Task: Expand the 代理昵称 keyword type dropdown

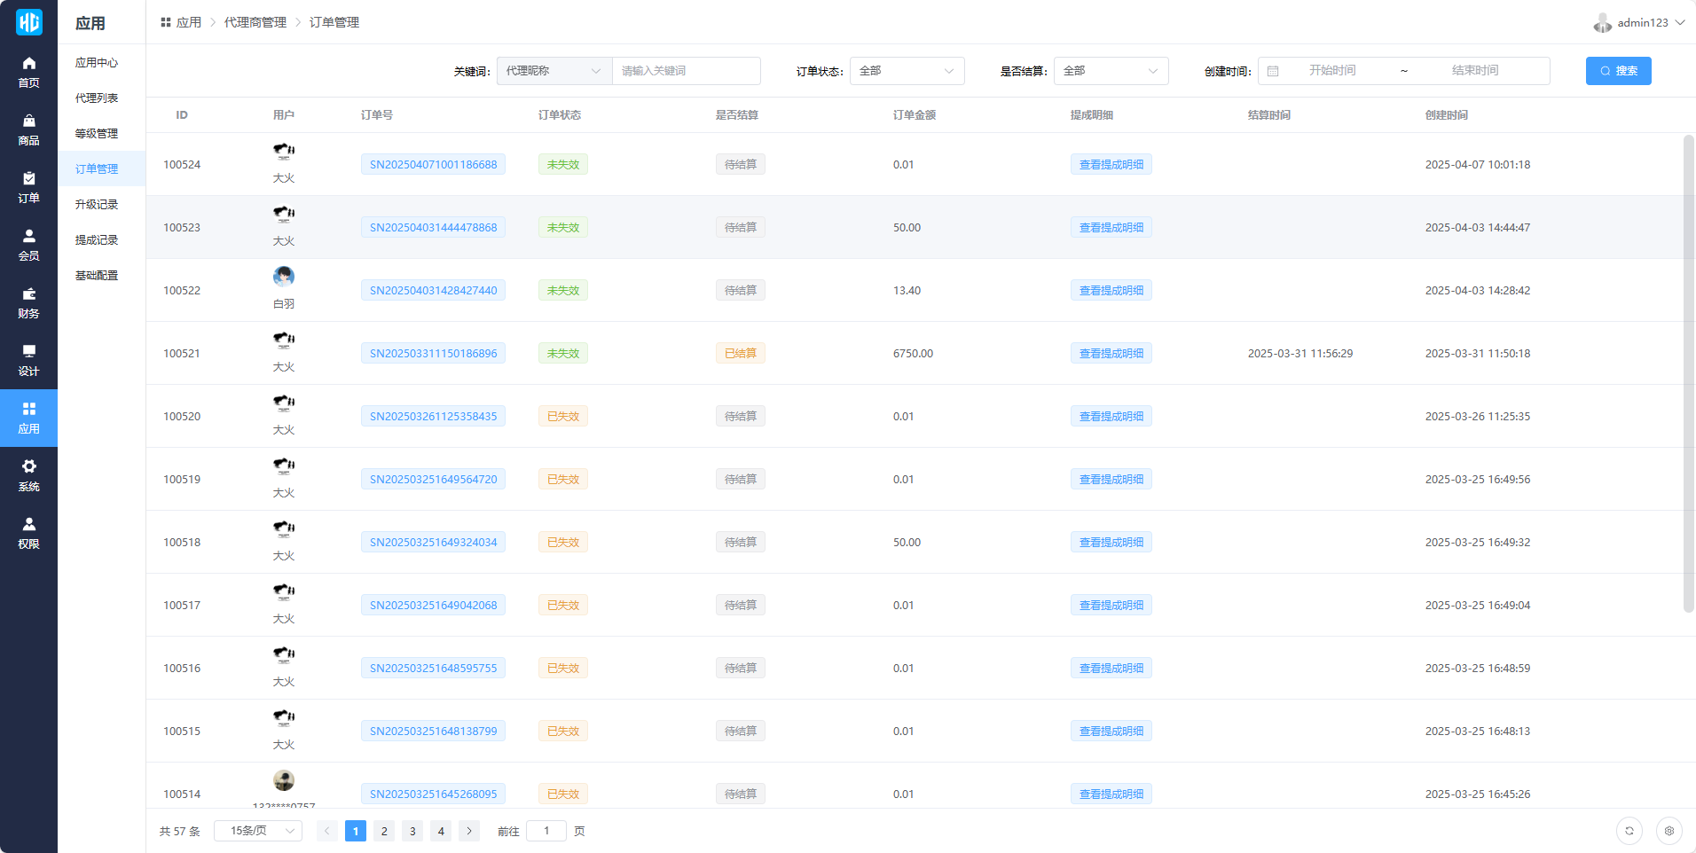Action: pos(554,71)
